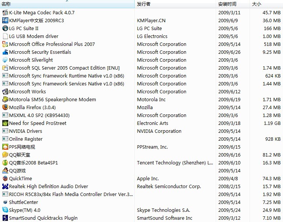Select the Need for Speed ProStreet icon
The image size is (283, 222).
[5, 123]
